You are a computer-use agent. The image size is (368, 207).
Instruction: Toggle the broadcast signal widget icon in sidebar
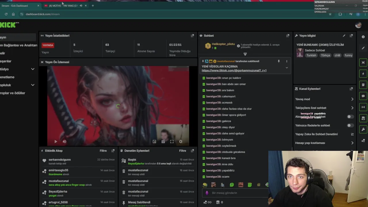coord(363,107)
